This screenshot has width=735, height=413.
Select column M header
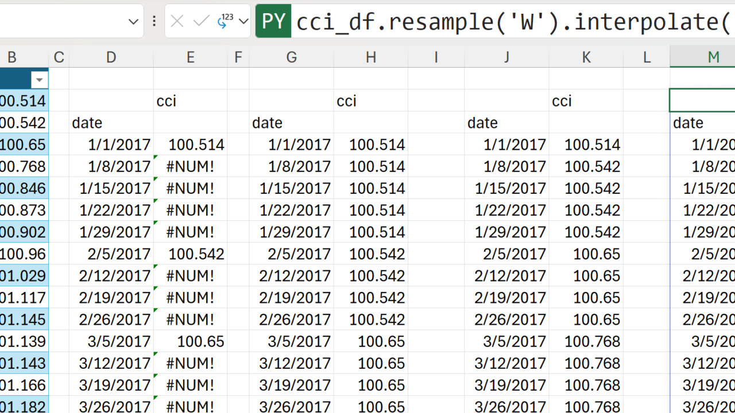click(713, 57)
